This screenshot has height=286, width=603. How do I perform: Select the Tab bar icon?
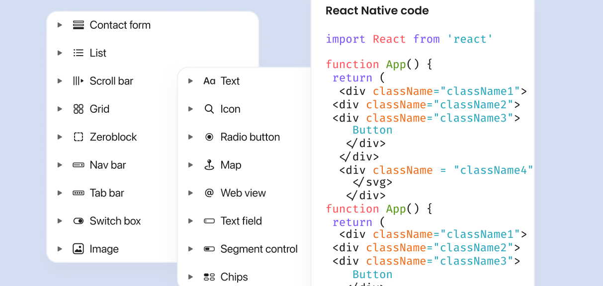[x=78, y=193]
